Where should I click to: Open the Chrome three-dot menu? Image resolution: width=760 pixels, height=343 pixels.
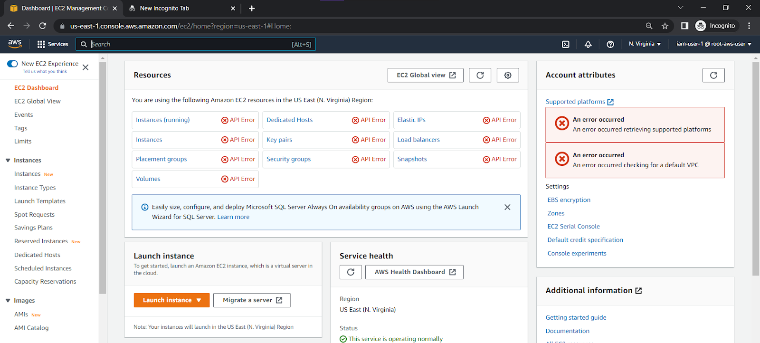[x=749, y=26]
